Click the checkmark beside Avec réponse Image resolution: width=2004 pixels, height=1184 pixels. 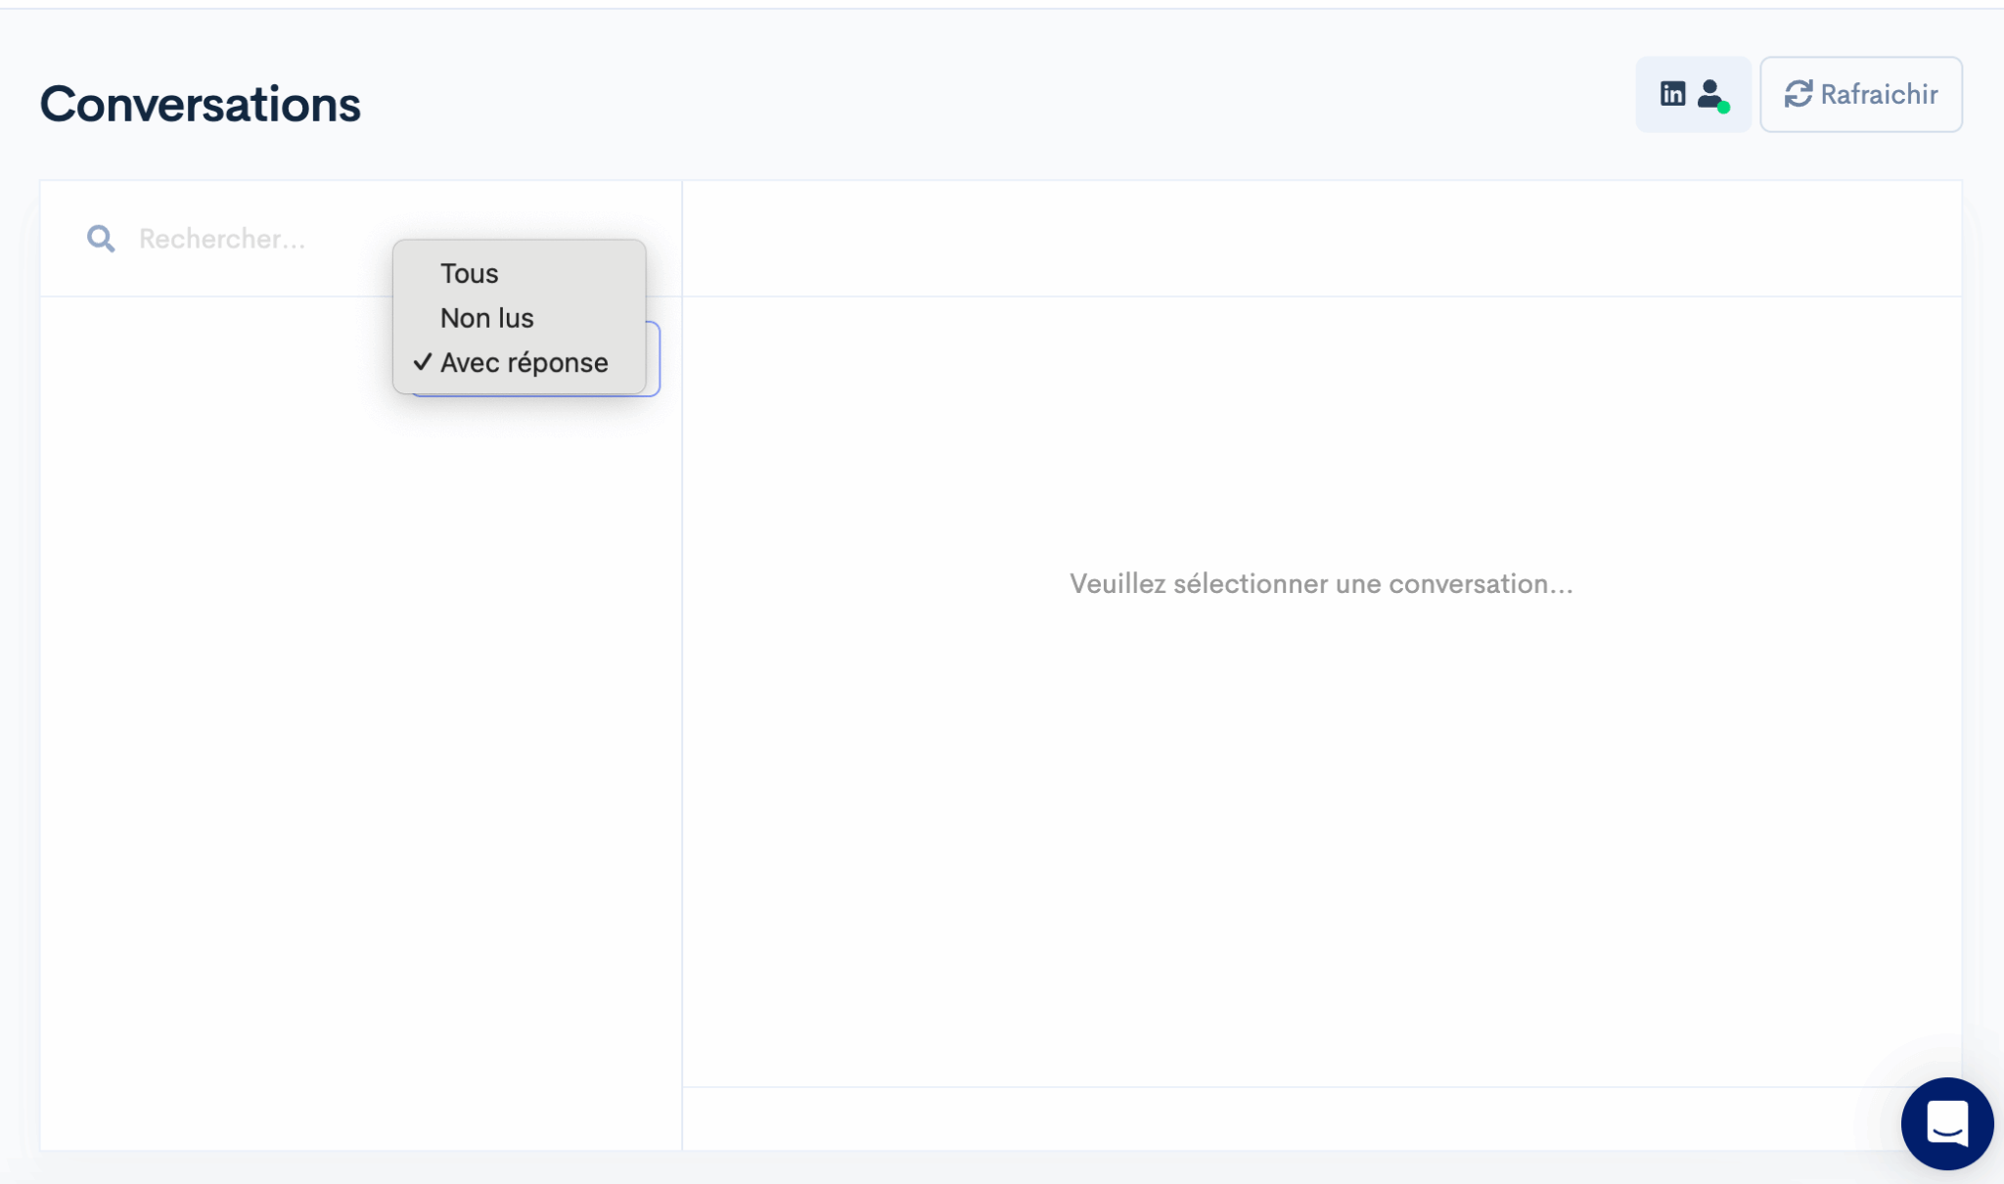point(423,362)
